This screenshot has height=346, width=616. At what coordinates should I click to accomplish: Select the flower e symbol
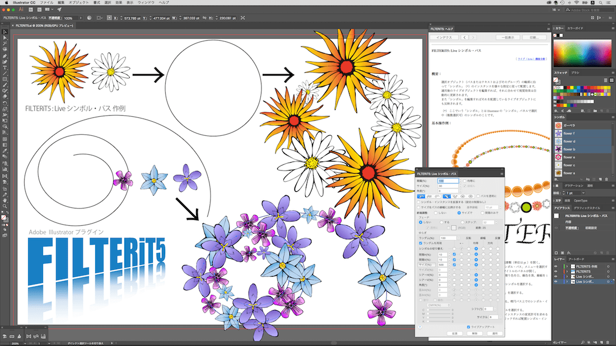click(x=582, y=157)
